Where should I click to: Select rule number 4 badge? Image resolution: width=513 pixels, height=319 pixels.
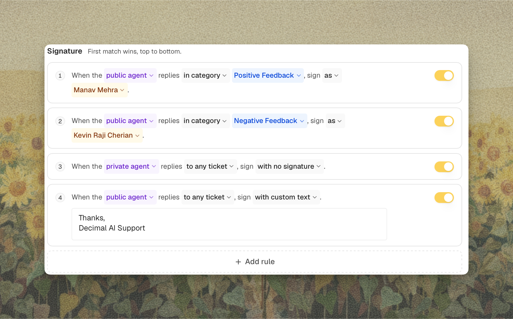(x=60, y=198)
